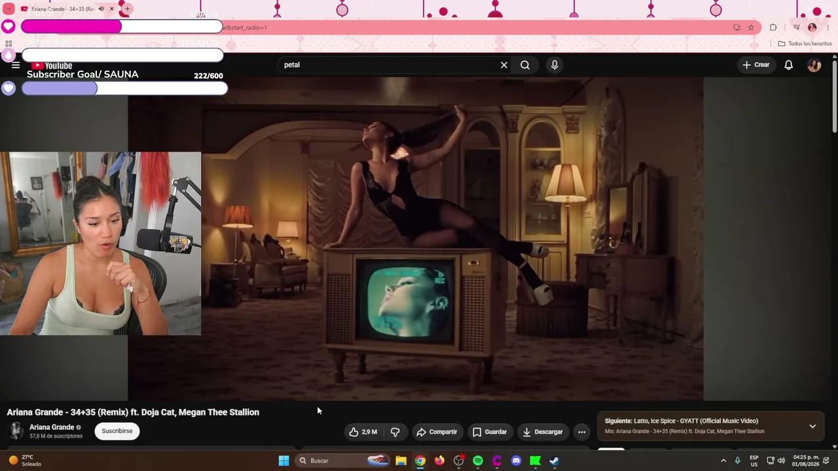Clear the search text with the X
Screen dimensions: 838x471
pos(504,65)
